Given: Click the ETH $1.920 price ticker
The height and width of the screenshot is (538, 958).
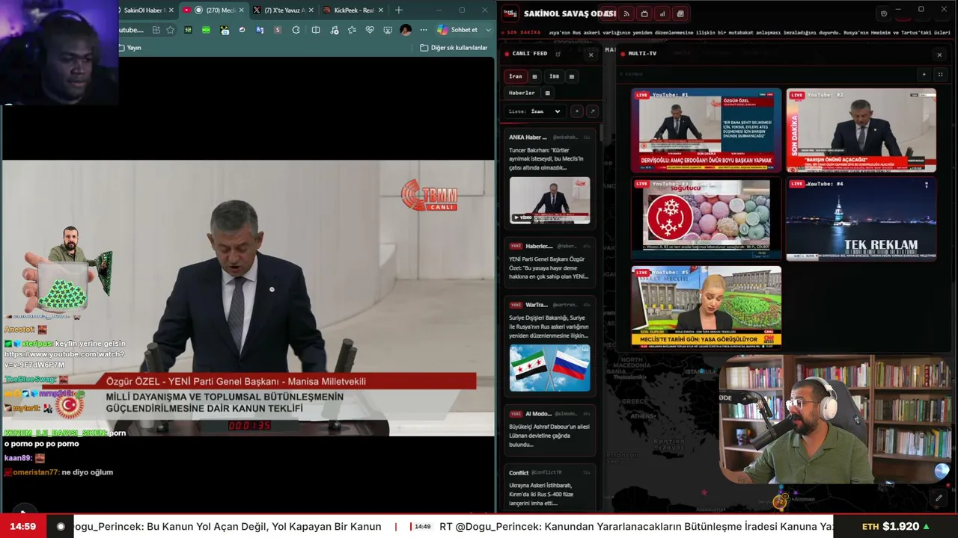Looking at the screenshot, I should pos(895,526).
